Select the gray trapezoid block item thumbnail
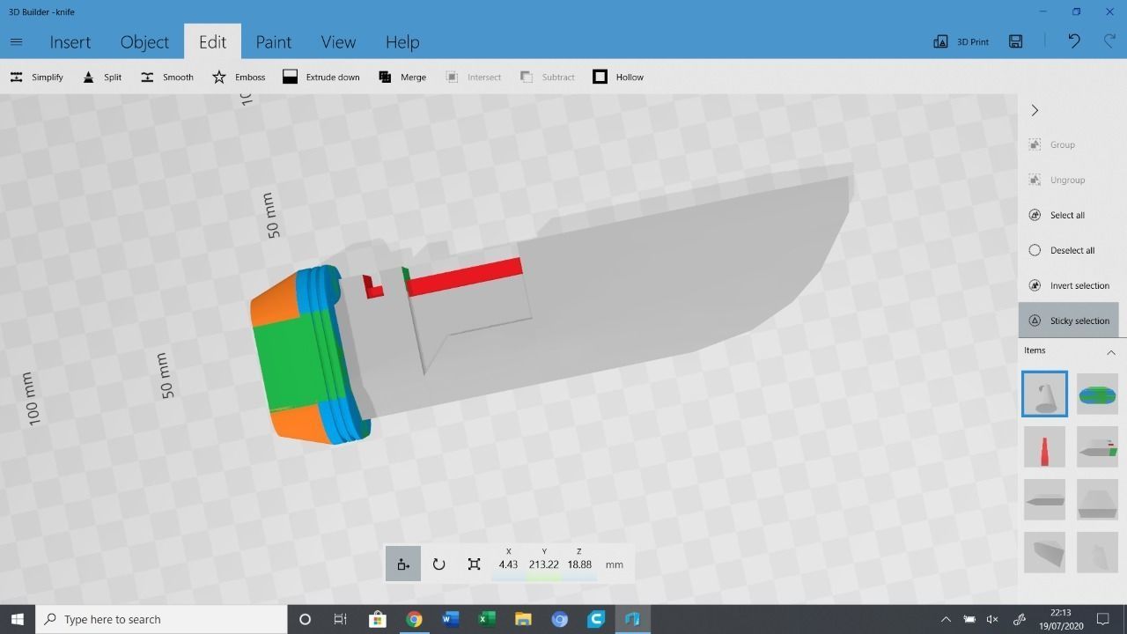 pyautogui.click(x=1097, y=500)
